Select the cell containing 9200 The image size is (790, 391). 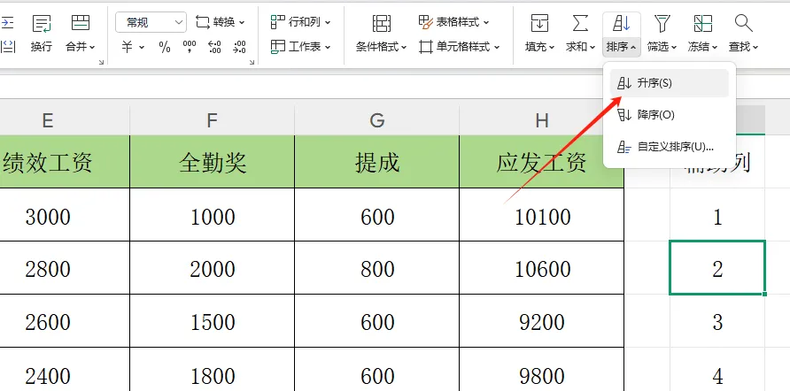point(542,321)
